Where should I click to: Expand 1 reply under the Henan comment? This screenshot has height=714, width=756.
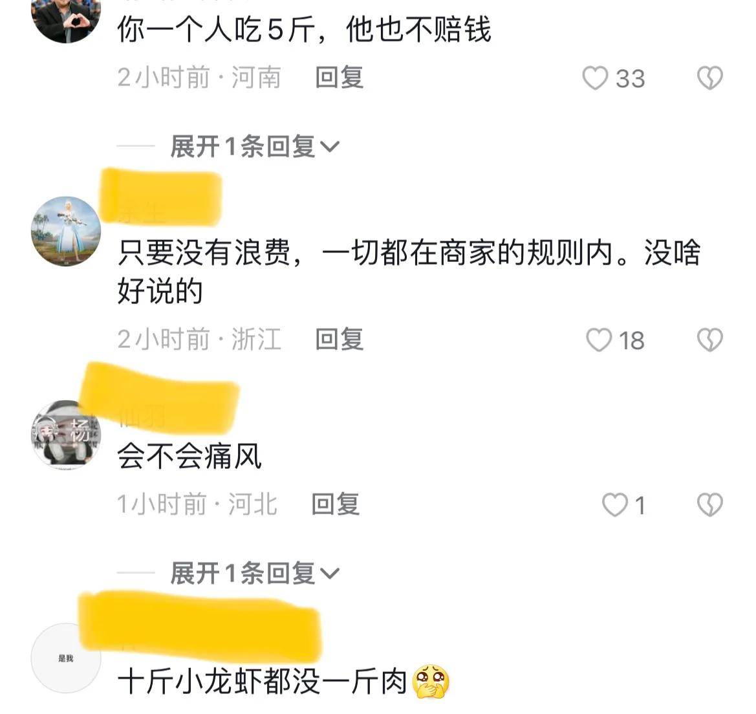pyautogui.click(x=255, y=146)
